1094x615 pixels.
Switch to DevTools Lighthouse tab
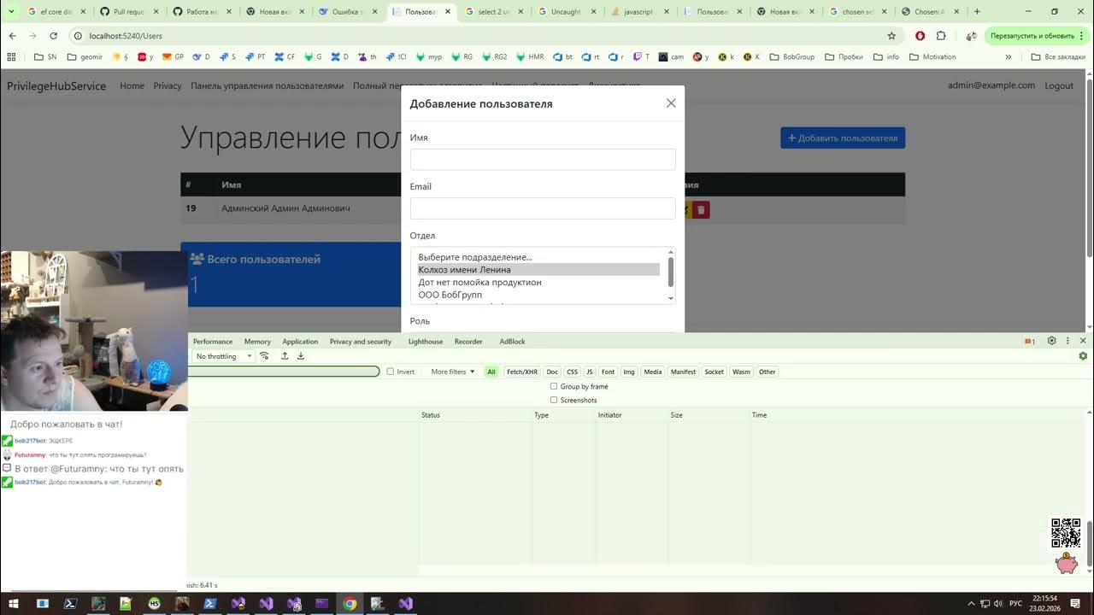[x=426, y=342]
